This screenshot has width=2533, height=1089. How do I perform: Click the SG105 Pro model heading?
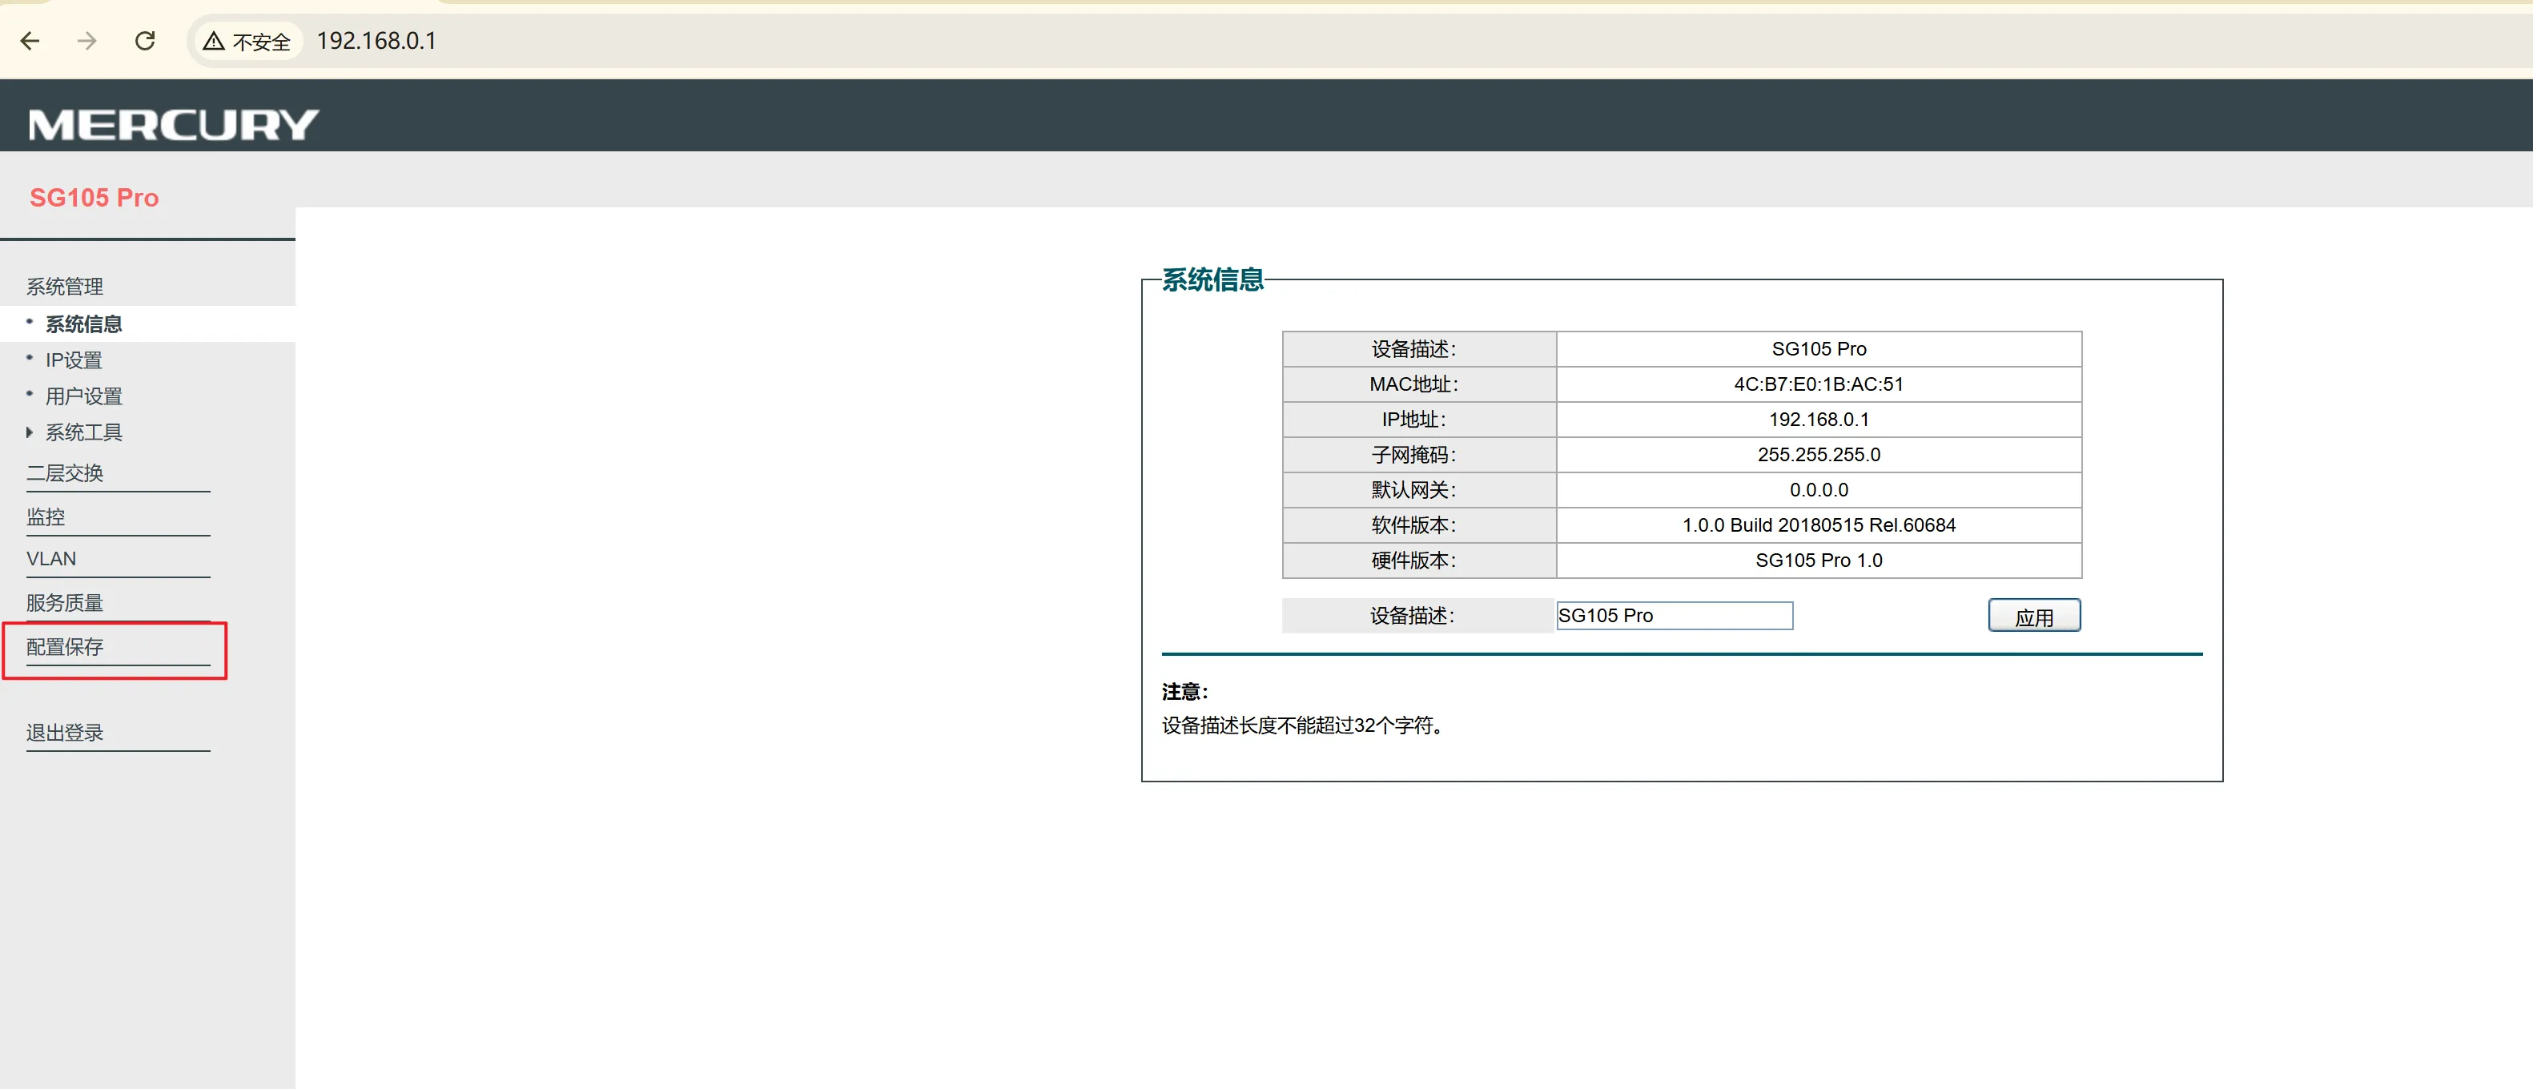click(x=94, y=198)
